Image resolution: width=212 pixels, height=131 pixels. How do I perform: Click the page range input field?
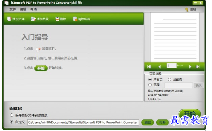(x=178, y=85)
